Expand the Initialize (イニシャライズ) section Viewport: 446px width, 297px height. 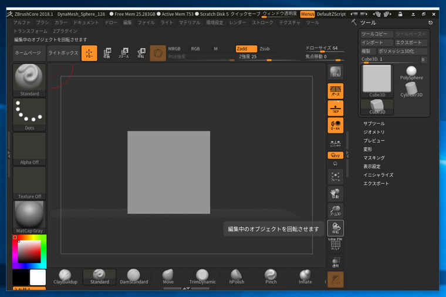(x=379, y=175)
